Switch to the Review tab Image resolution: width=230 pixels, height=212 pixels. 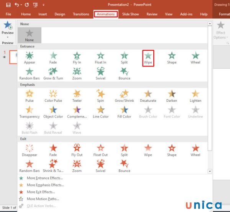[152, 14]
